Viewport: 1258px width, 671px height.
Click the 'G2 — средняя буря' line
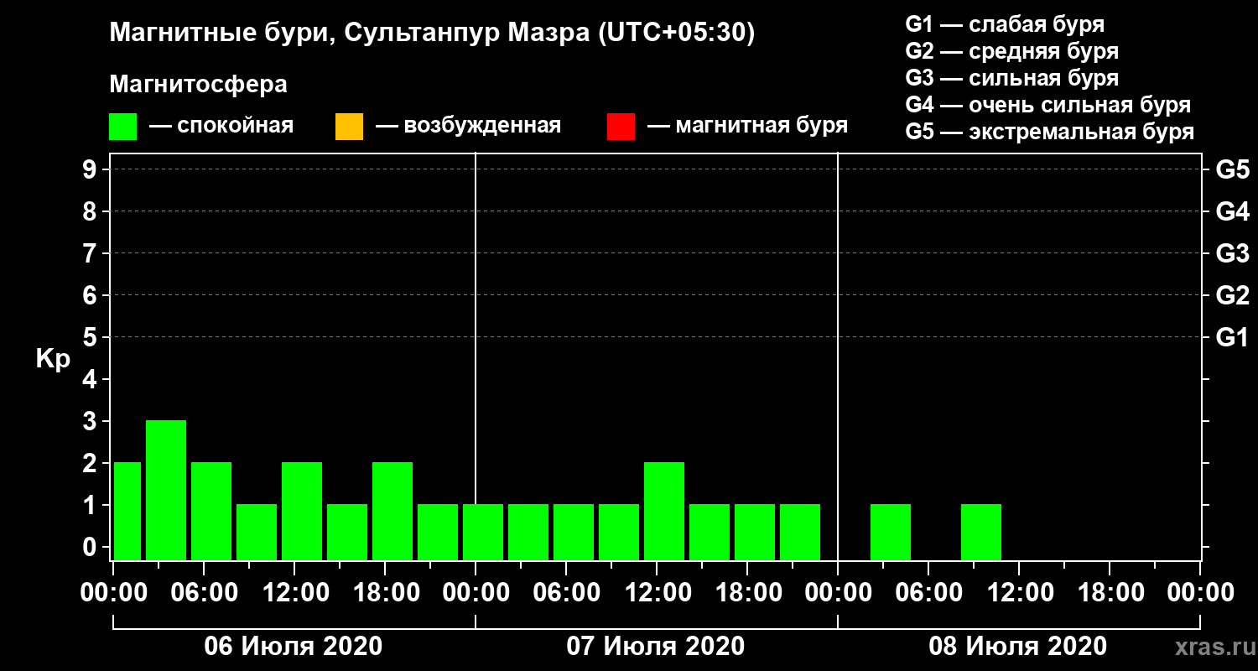point(1011,51)
